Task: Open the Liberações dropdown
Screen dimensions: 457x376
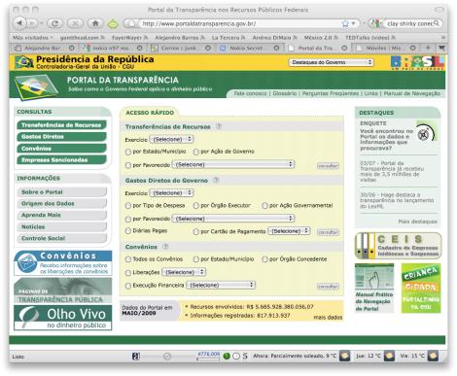Action: tap(184, 272)
